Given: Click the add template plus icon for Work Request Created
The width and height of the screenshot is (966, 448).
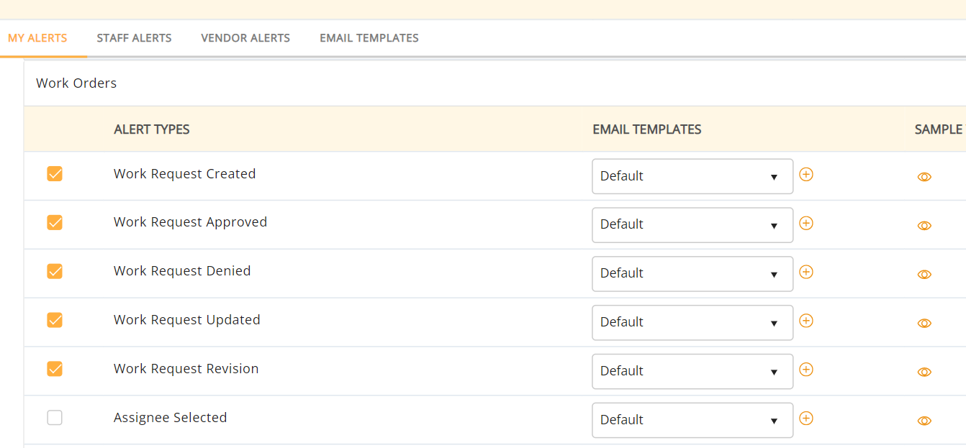Looking at the screenshot, I should (x=806, y=174).
